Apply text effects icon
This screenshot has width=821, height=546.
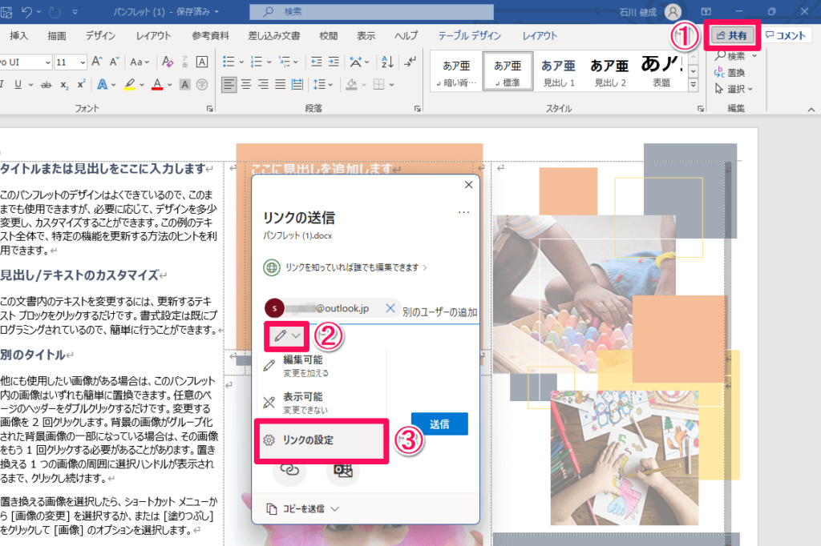click(x=102, y=84)
